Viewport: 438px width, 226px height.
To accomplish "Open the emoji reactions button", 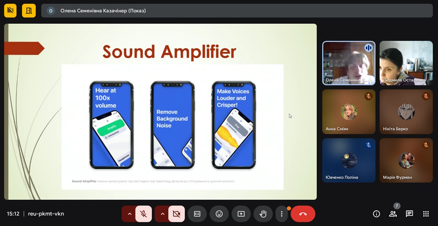I will 219,214.
